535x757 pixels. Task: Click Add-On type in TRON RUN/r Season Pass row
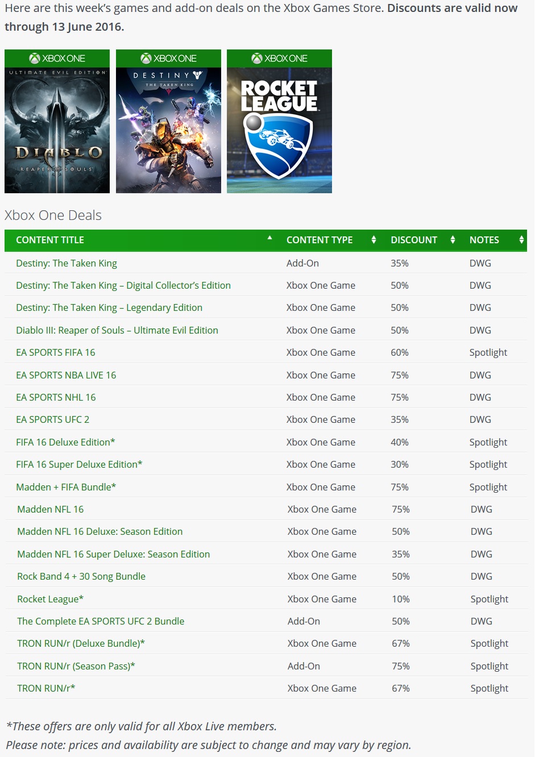(x=304, y=666)
